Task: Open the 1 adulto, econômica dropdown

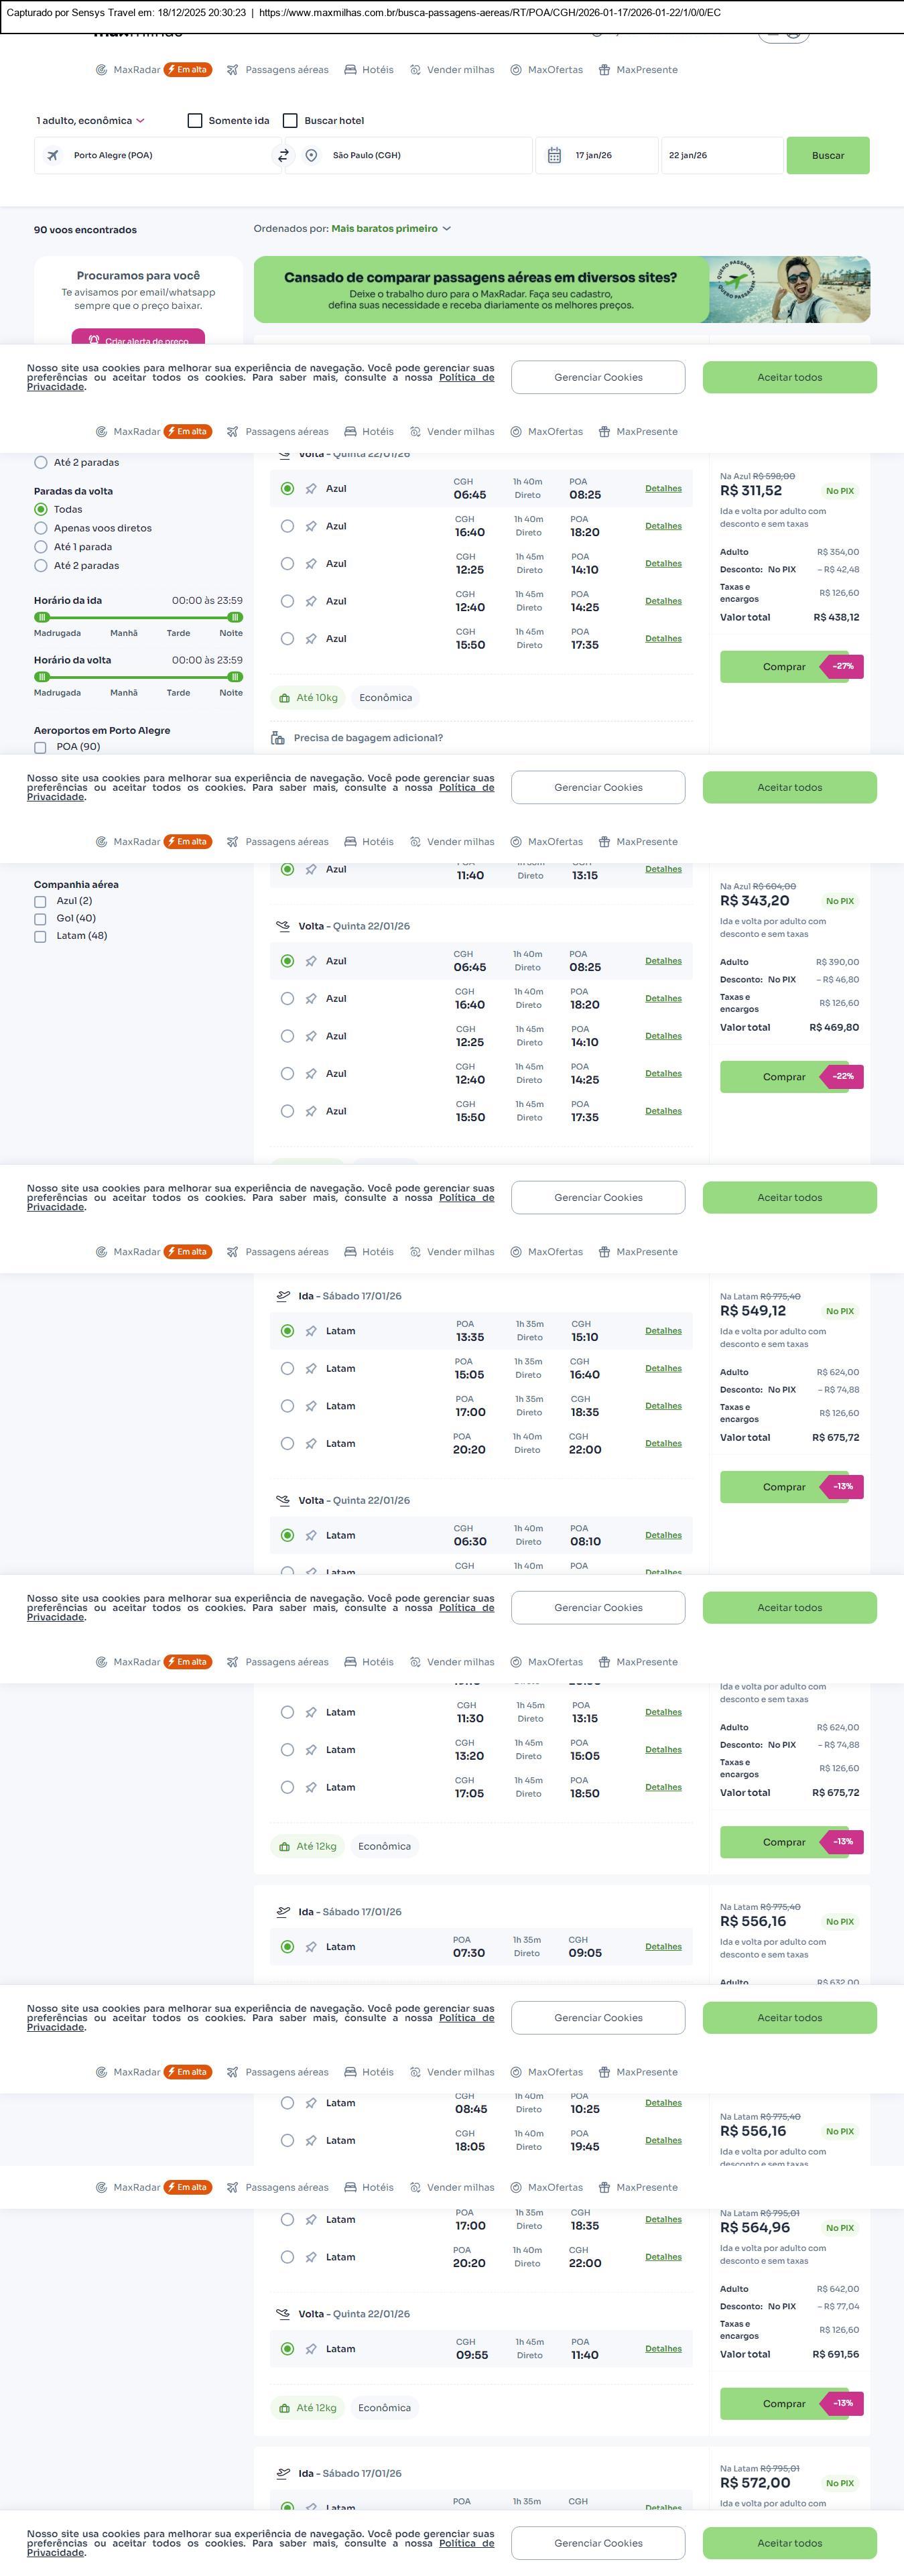Action: (90, 121)
